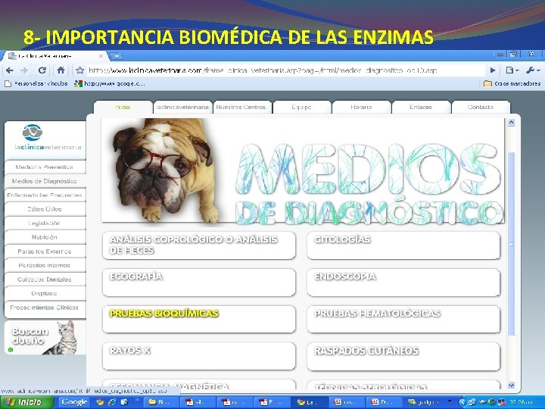Select the 'Inicio' site tab
Image resolution: width=545 pixels, height=409 pixels.
click(x=123, y=107)
